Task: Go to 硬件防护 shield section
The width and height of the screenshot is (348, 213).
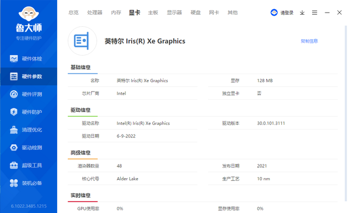Action: [28, 112]
